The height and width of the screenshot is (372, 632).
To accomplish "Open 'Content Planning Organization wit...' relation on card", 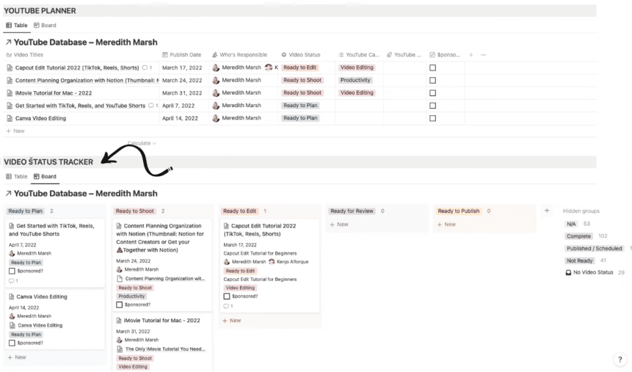I will (165, 279).
